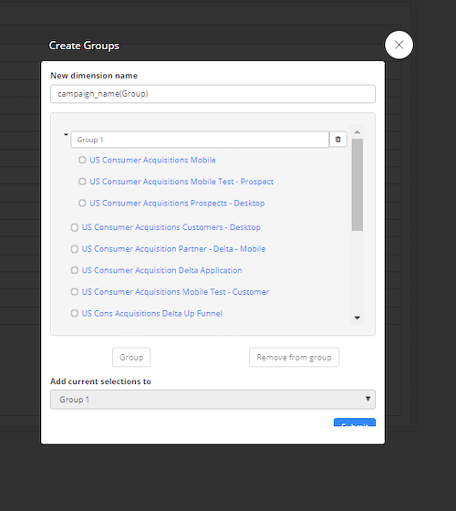Choose US Consumer Acquisition Delta Application radio
Screen dimensions: 456x511
(x=75, y=270)
